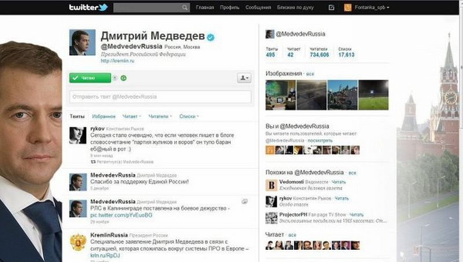Click the 29 ноября tweet timestamp
This screenshot has height=262, width=463.
[99, 222]
